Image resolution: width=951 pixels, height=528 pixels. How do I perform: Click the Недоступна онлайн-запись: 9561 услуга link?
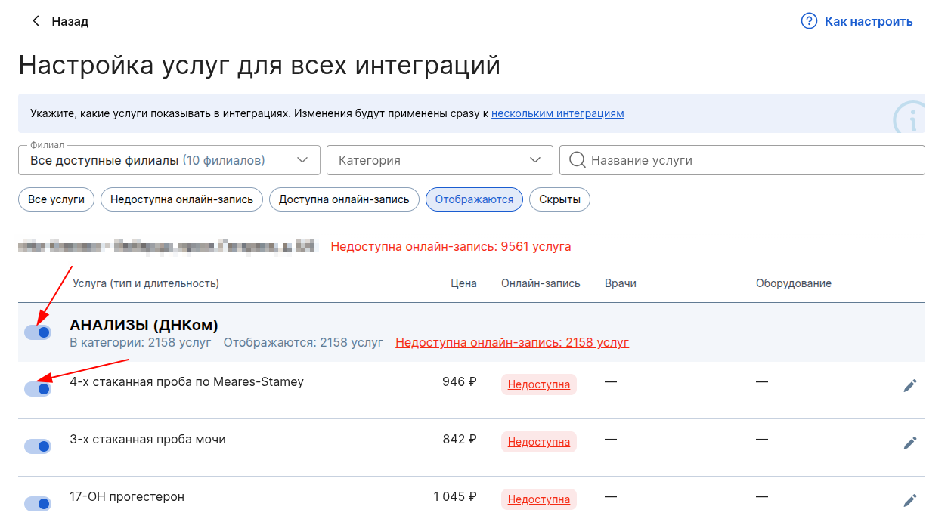point(451,246)
